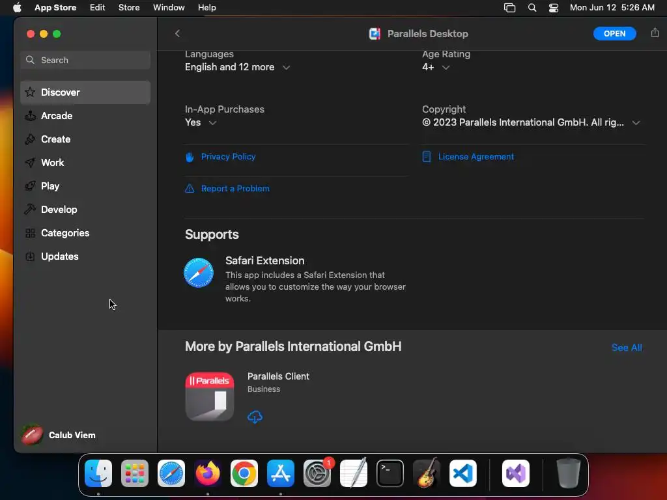Open the Trash in the dock

click(568, 473)
